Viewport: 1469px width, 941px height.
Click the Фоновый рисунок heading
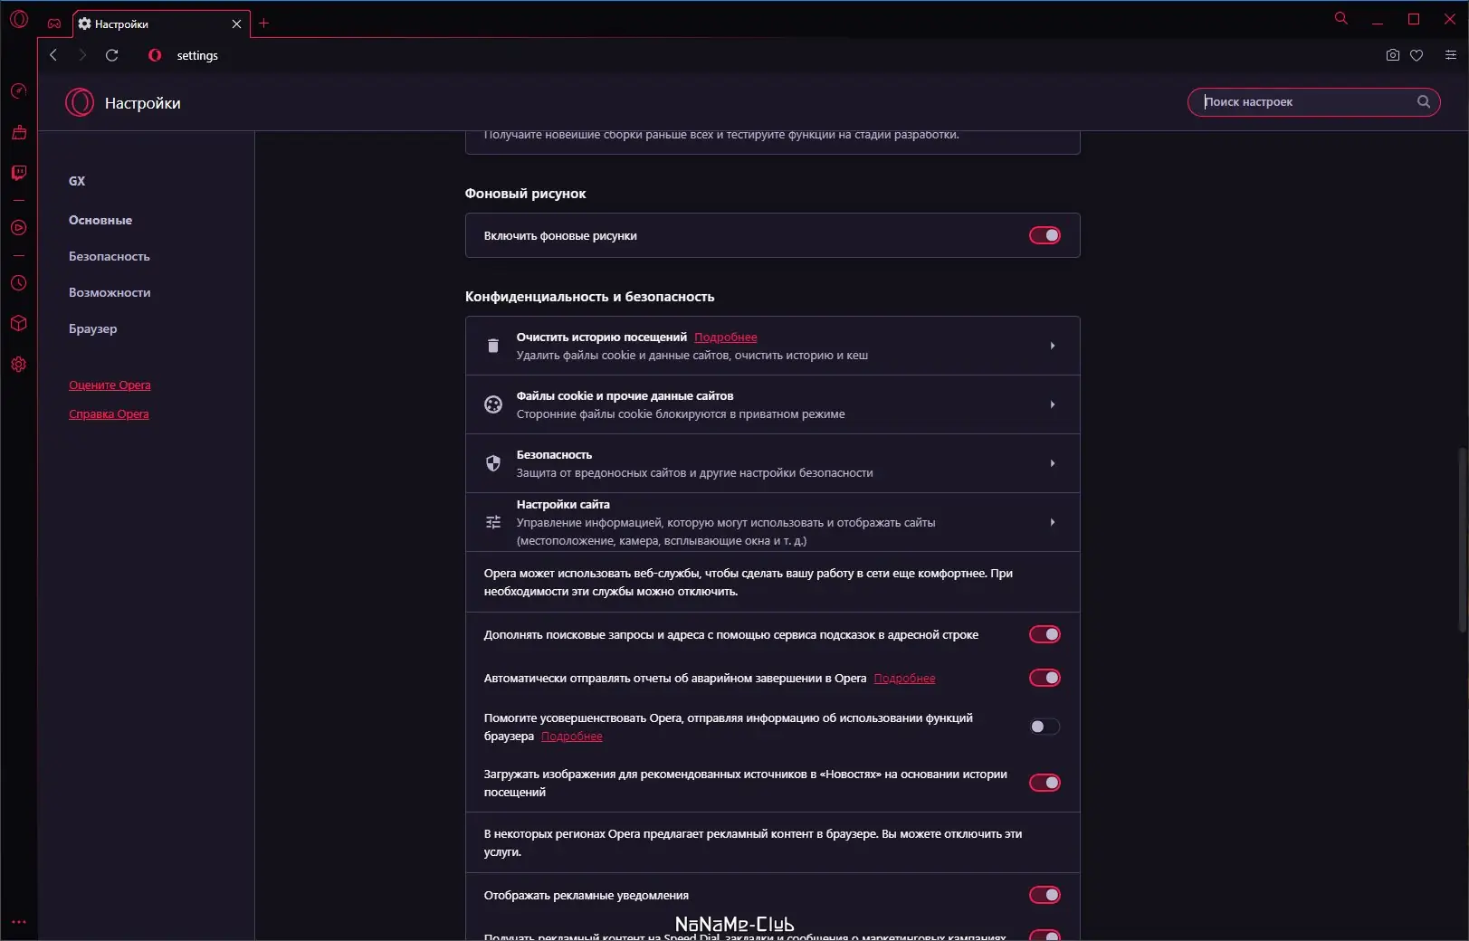pyautogui.click(x=525, y=193)
